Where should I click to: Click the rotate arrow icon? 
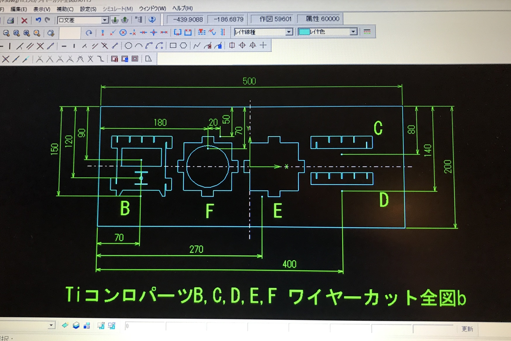point(89,33)
